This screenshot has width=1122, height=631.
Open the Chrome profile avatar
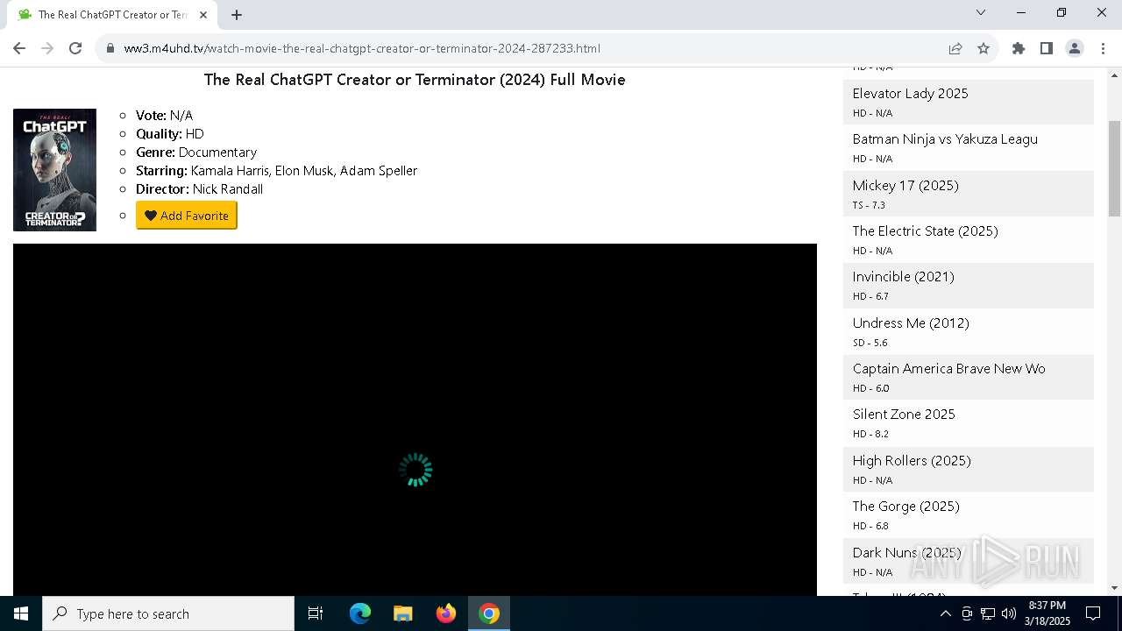pyautogui.click(x=1075, y=48)
